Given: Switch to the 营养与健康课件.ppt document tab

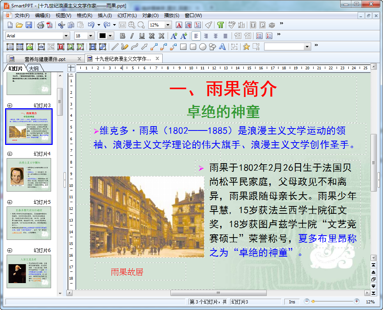Looking at the screenshot, I should [45, 59].
